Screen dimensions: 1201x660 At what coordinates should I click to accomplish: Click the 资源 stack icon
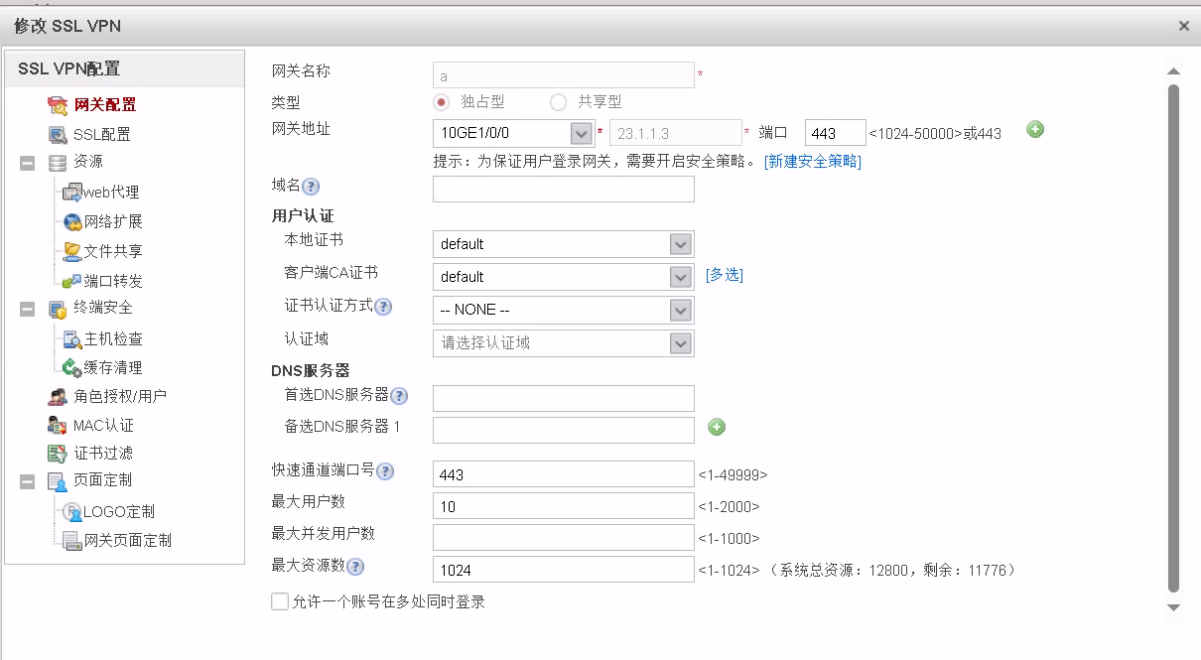point(58,162)
